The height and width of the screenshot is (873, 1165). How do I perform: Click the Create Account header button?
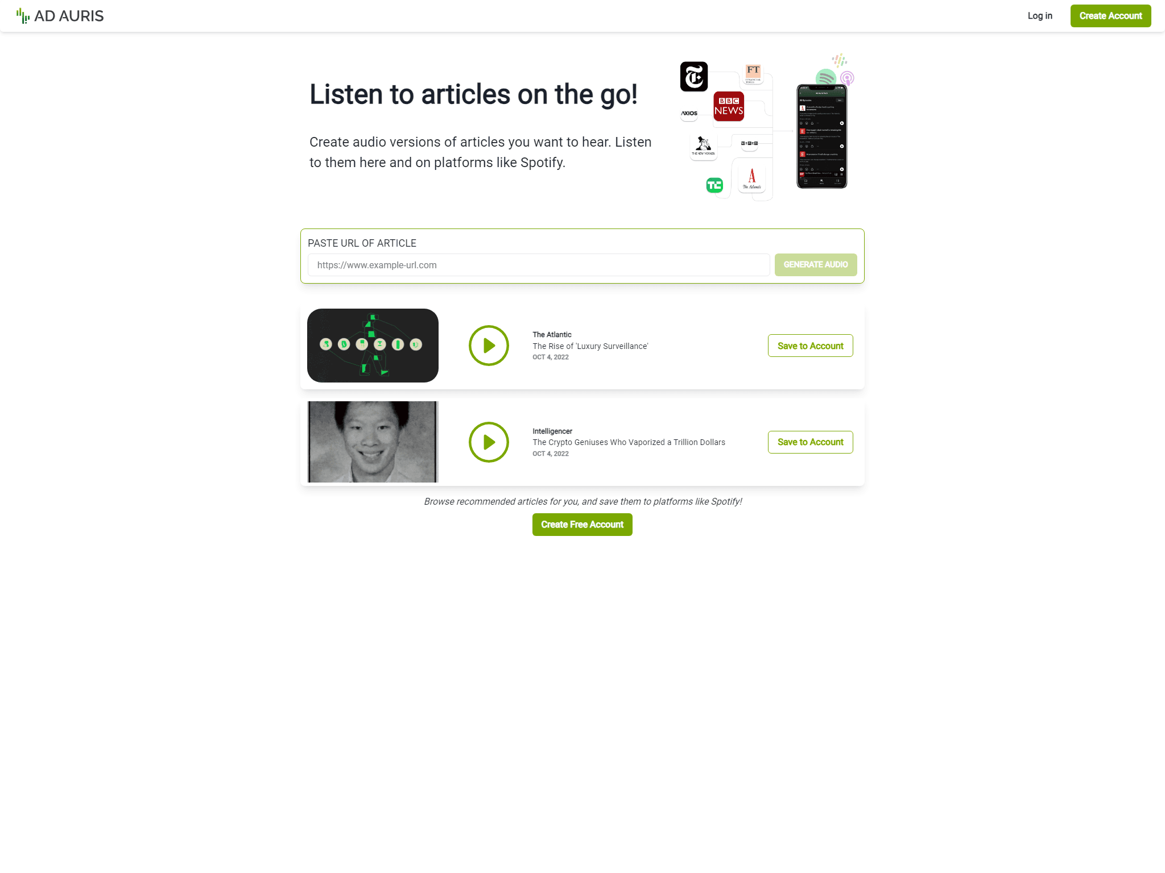click(1110, 16)
